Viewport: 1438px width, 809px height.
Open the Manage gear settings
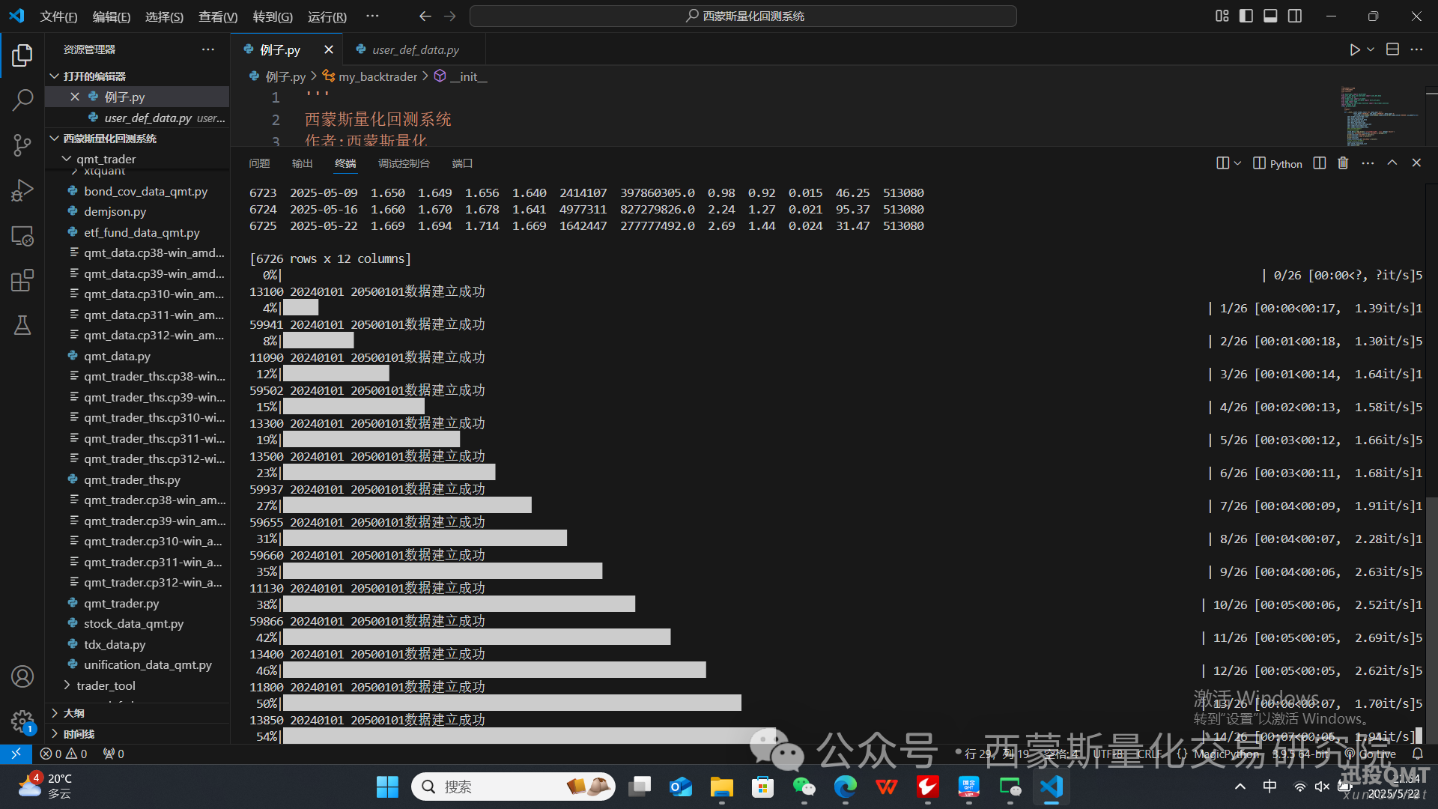(22, 721)
